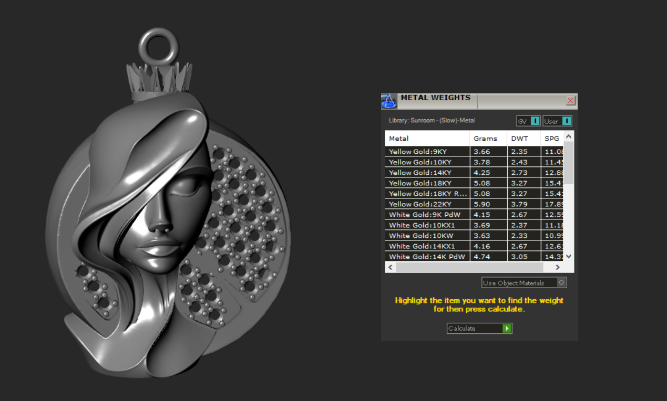
Task: Toggle the GV library switch
Action: click(535, 121)
